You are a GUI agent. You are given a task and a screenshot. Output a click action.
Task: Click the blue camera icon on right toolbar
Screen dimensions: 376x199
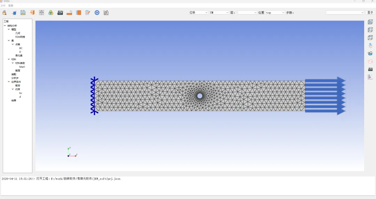tap(370, 53)
